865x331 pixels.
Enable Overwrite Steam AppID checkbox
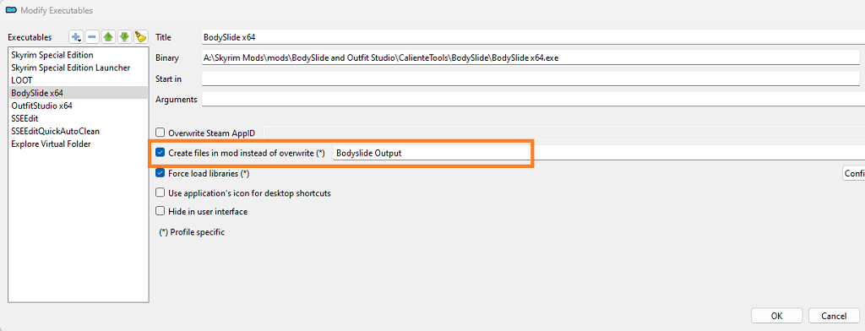160,133
